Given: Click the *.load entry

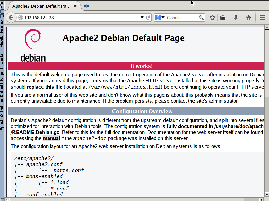Looking at the screenshot, I should [x=60, y=182].
